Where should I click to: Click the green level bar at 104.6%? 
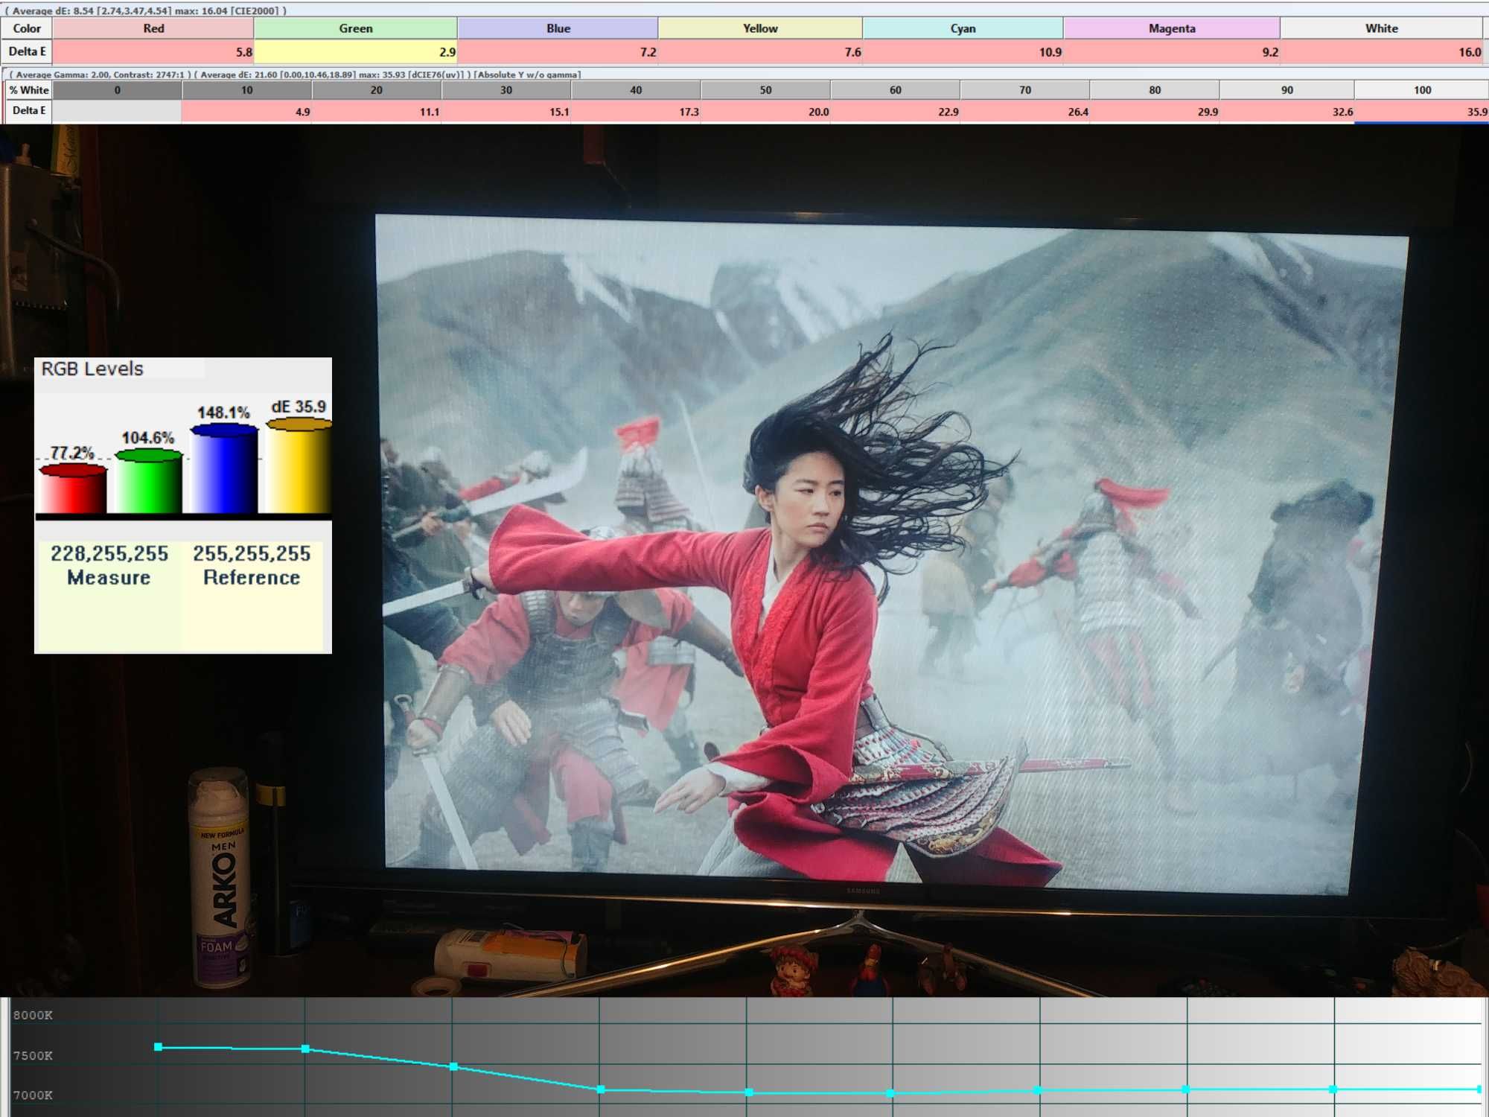(x=148, y=481)
